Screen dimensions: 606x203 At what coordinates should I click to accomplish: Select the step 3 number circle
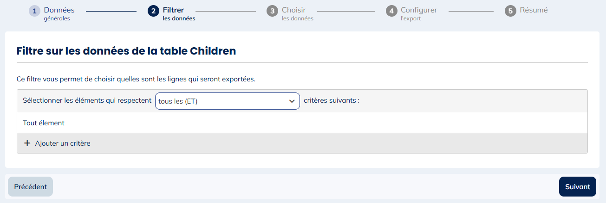pos(272,11)
